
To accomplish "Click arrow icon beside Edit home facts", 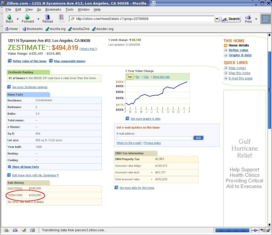I will (x=9, y=175).
